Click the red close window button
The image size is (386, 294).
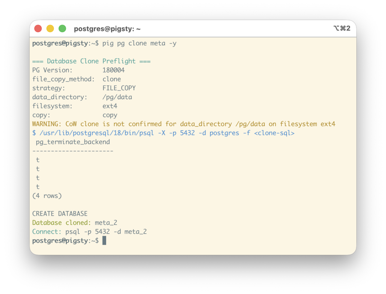[38, 29]
